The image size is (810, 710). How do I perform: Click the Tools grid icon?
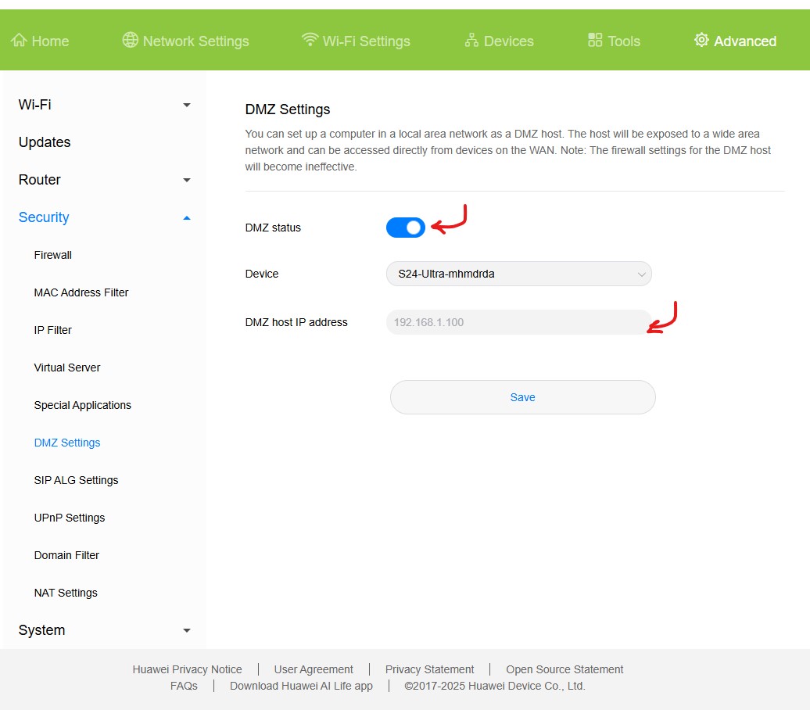coord(595,40)
